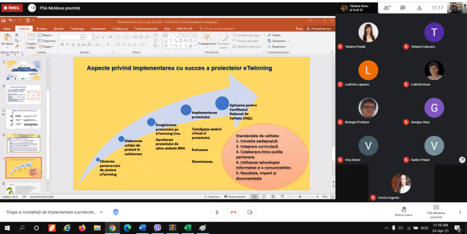Click the PowerPoint zoom slider in status bar
The width and height of the screenshot is (467, 234).
point(300,197)
